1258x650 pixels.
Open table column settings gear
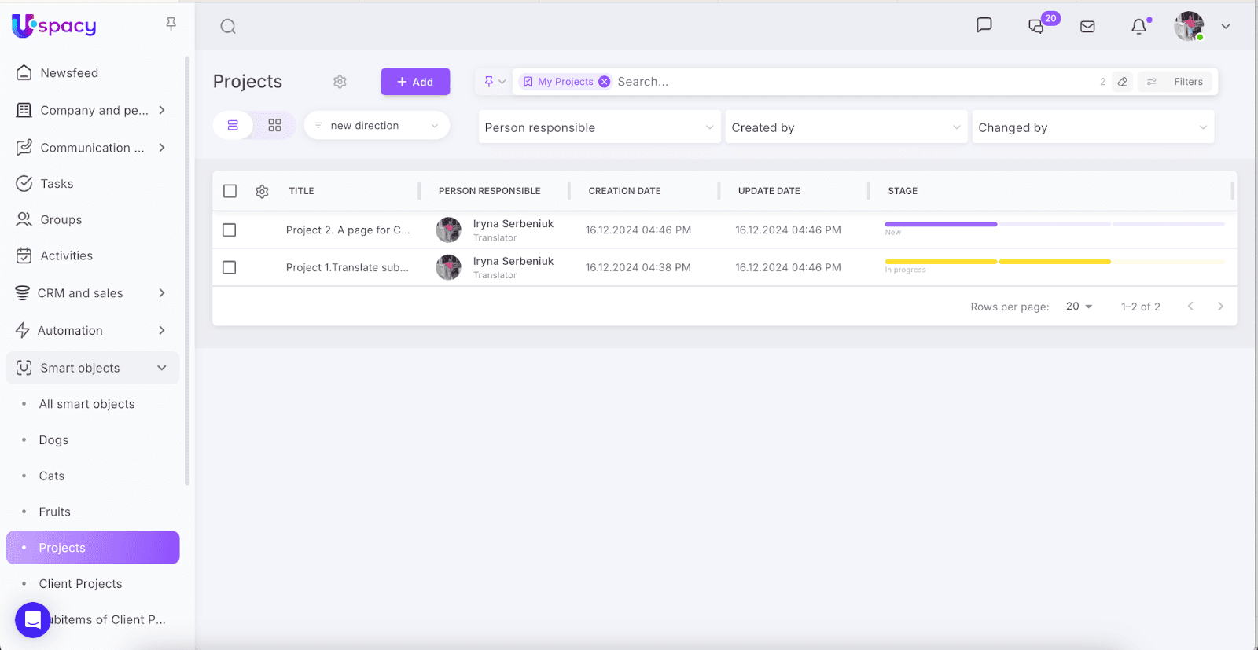pos(262,191)
